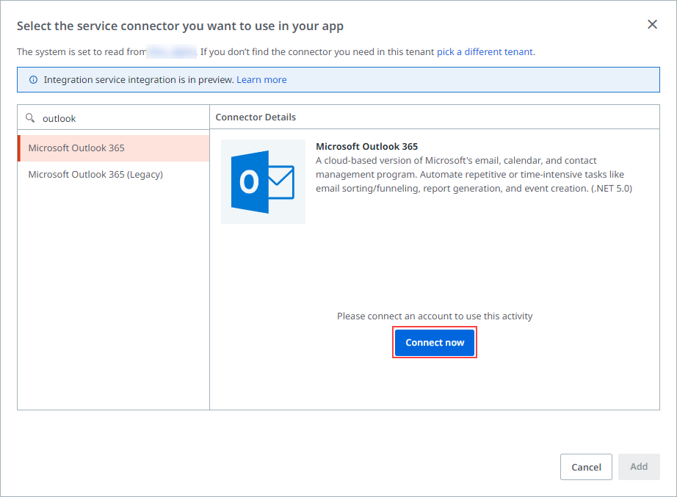Close the dialog with the X icon
677x497 pixels.
click(652, 25)
